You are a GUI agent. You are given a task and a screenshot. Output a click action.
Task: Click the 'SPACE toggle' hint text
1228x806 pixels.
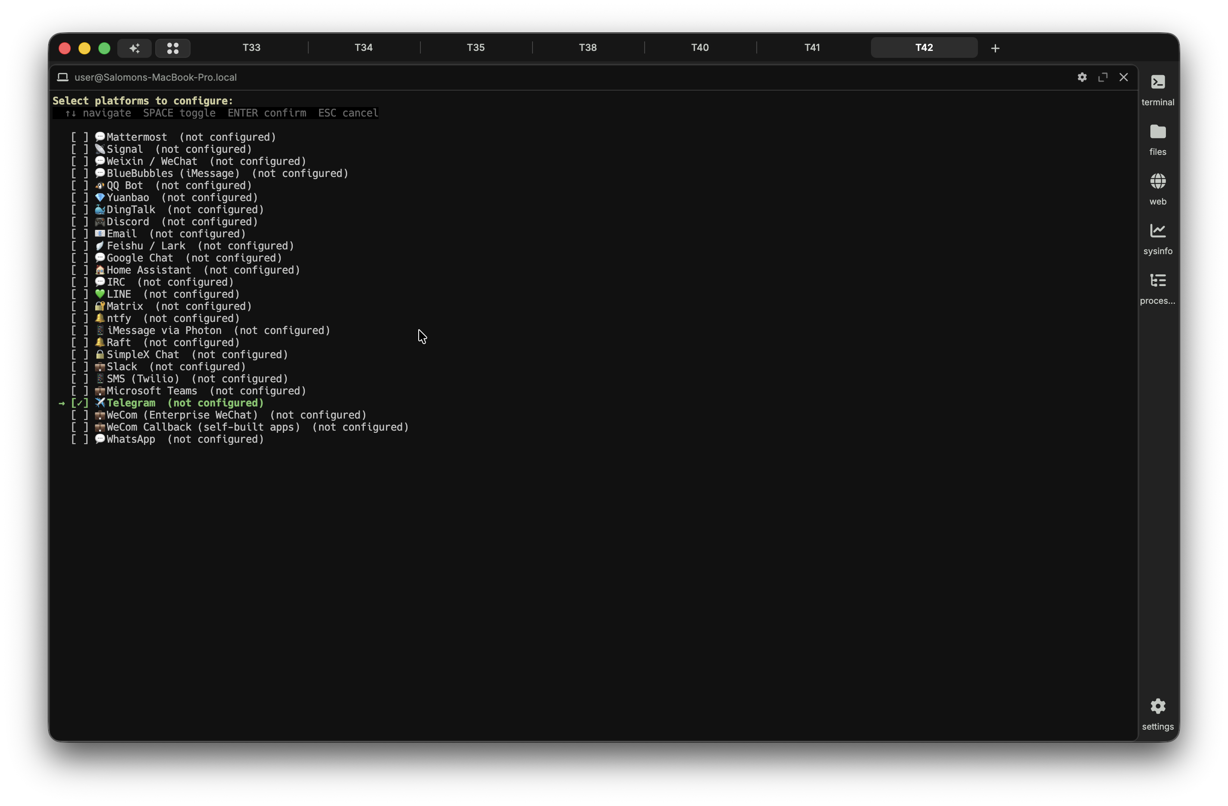point(179,113)
